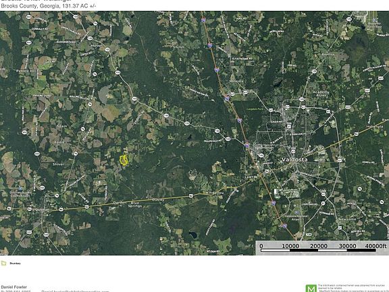Click the 'Valdosta Regional Airport' label
Screen dimensions: 389x292
pyautogui.click(x=297, y=218)
